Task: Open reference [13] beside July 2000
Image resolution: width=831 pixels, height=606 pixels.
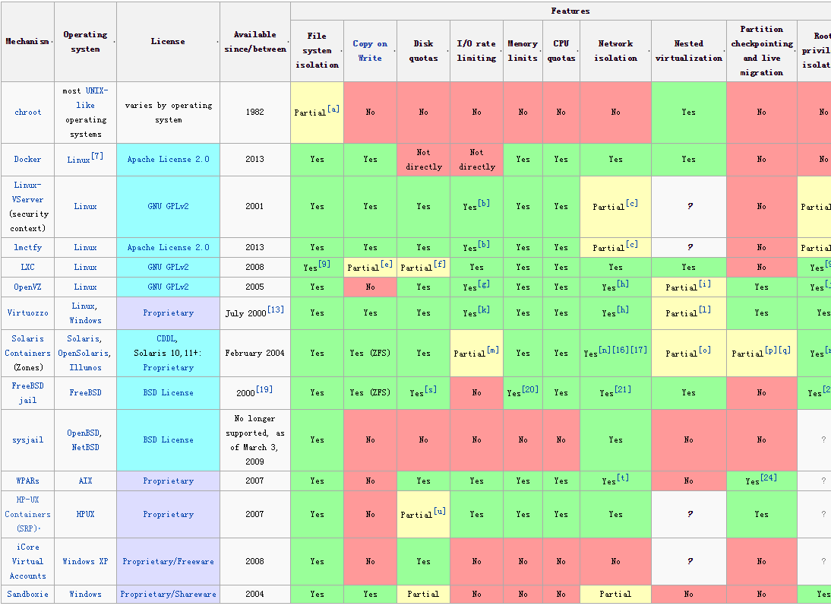Action: (x=276, y=309)
